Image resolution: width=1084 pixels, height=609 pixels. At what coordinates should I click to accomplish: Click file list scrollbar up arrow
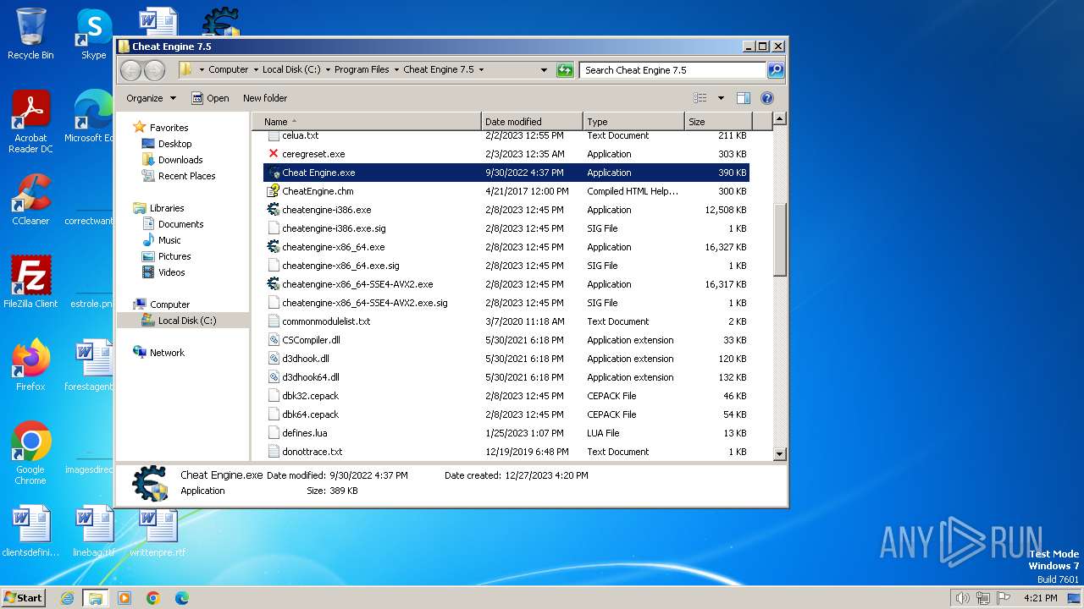point(780,119)
